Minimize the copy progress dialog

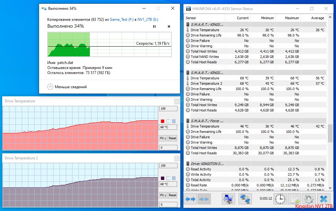[144, 9]
